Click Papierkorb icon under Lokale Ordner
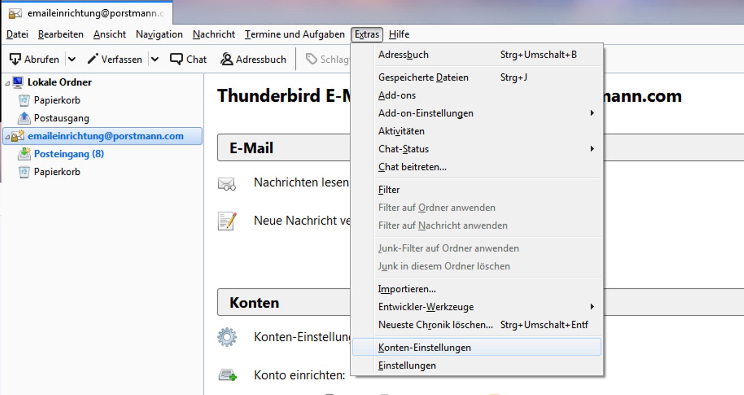 tap(24, 100)
